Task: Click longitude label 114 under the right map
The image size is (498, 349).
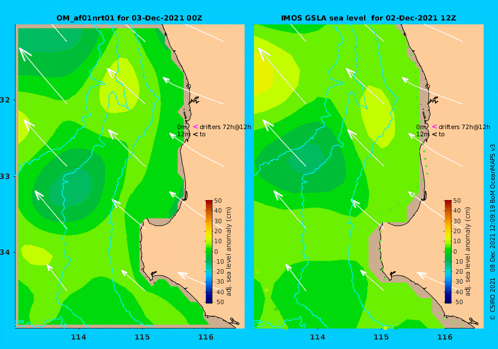Action: click(x=318, y=337)
